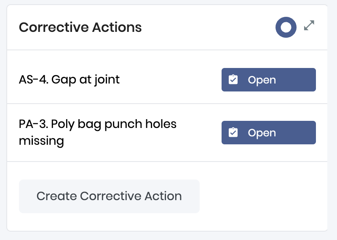Image resolution: width=337 pixels, height=240 pixels.
Task: Click the 'Gap at joint' text
Action: point(86,80)
